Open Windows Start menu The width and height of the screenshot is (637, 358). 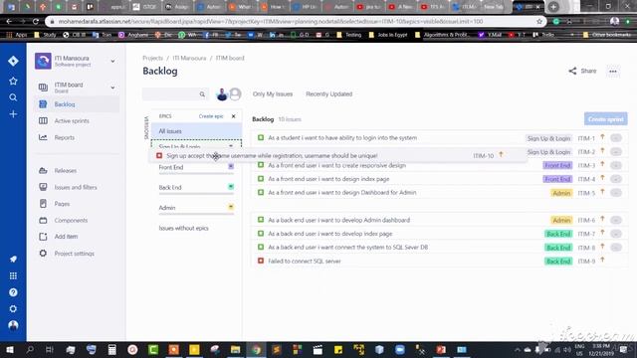point(10,349)
